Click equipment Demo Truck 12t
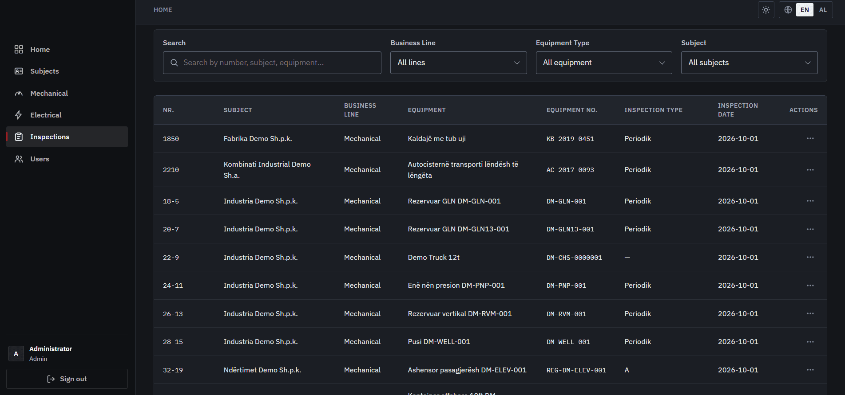This screenshot has height=395, width=845. (x=434, y=258)
